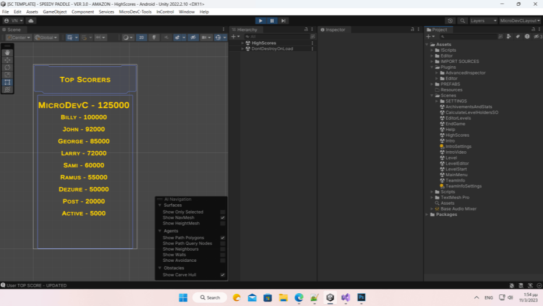Enable Show Only Selected checkbox
The image size is (543, 306).
tap(223, 212)
